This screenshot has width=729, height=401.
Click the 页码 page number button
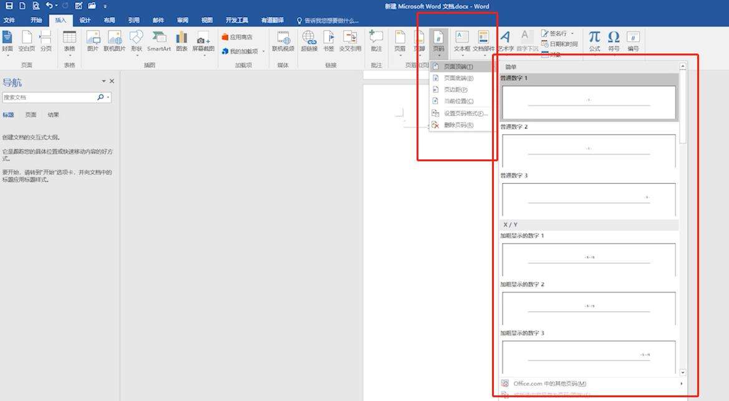(438, 43)
